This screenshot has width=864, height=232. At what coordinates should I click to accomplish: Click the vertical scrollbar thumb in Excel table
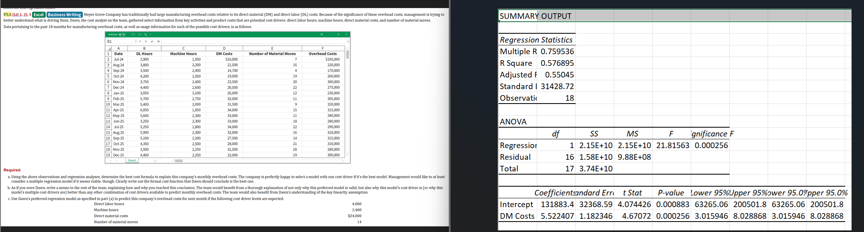pyautogui.click(x=348, y=54)
